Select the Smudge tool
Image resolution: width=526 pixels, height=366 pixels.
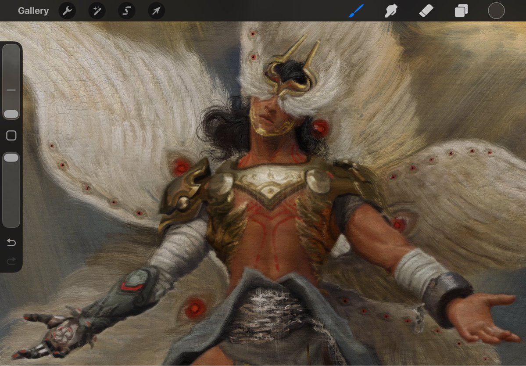point(391,11)
